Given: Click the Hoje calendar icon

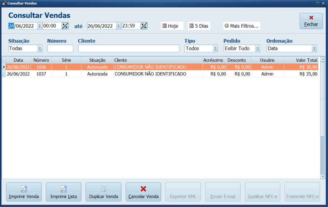Looking at the screenshot, I should (165, 26).
